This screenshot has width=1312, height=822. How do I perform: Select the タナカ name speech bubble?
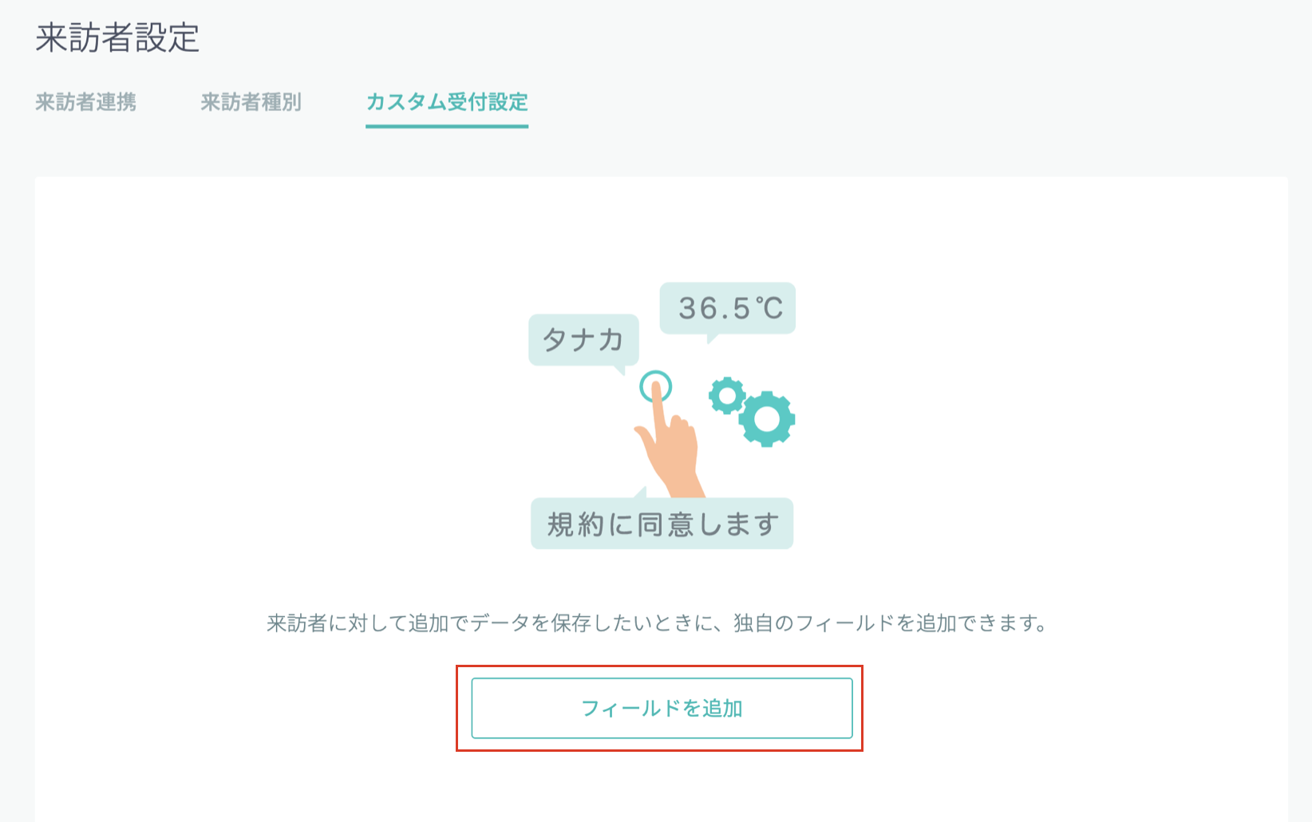pyautogui.click(x=583, y=342)
